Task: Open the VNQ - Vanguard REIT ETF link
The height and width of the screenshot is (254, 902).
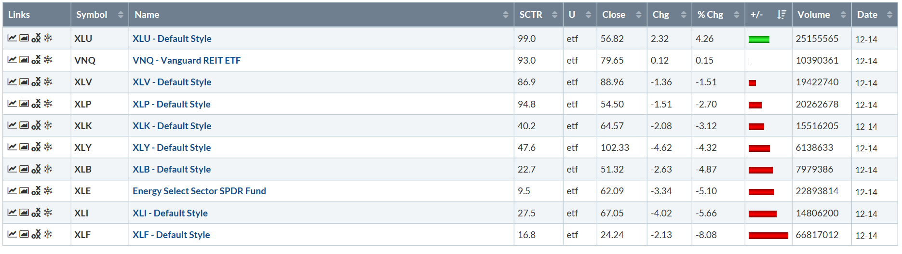Action: pyautogui.click(x=187, y=60)
